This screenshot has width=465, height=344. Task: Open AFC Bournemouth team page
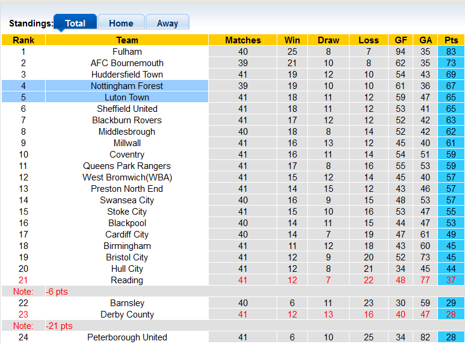[127, 63]
